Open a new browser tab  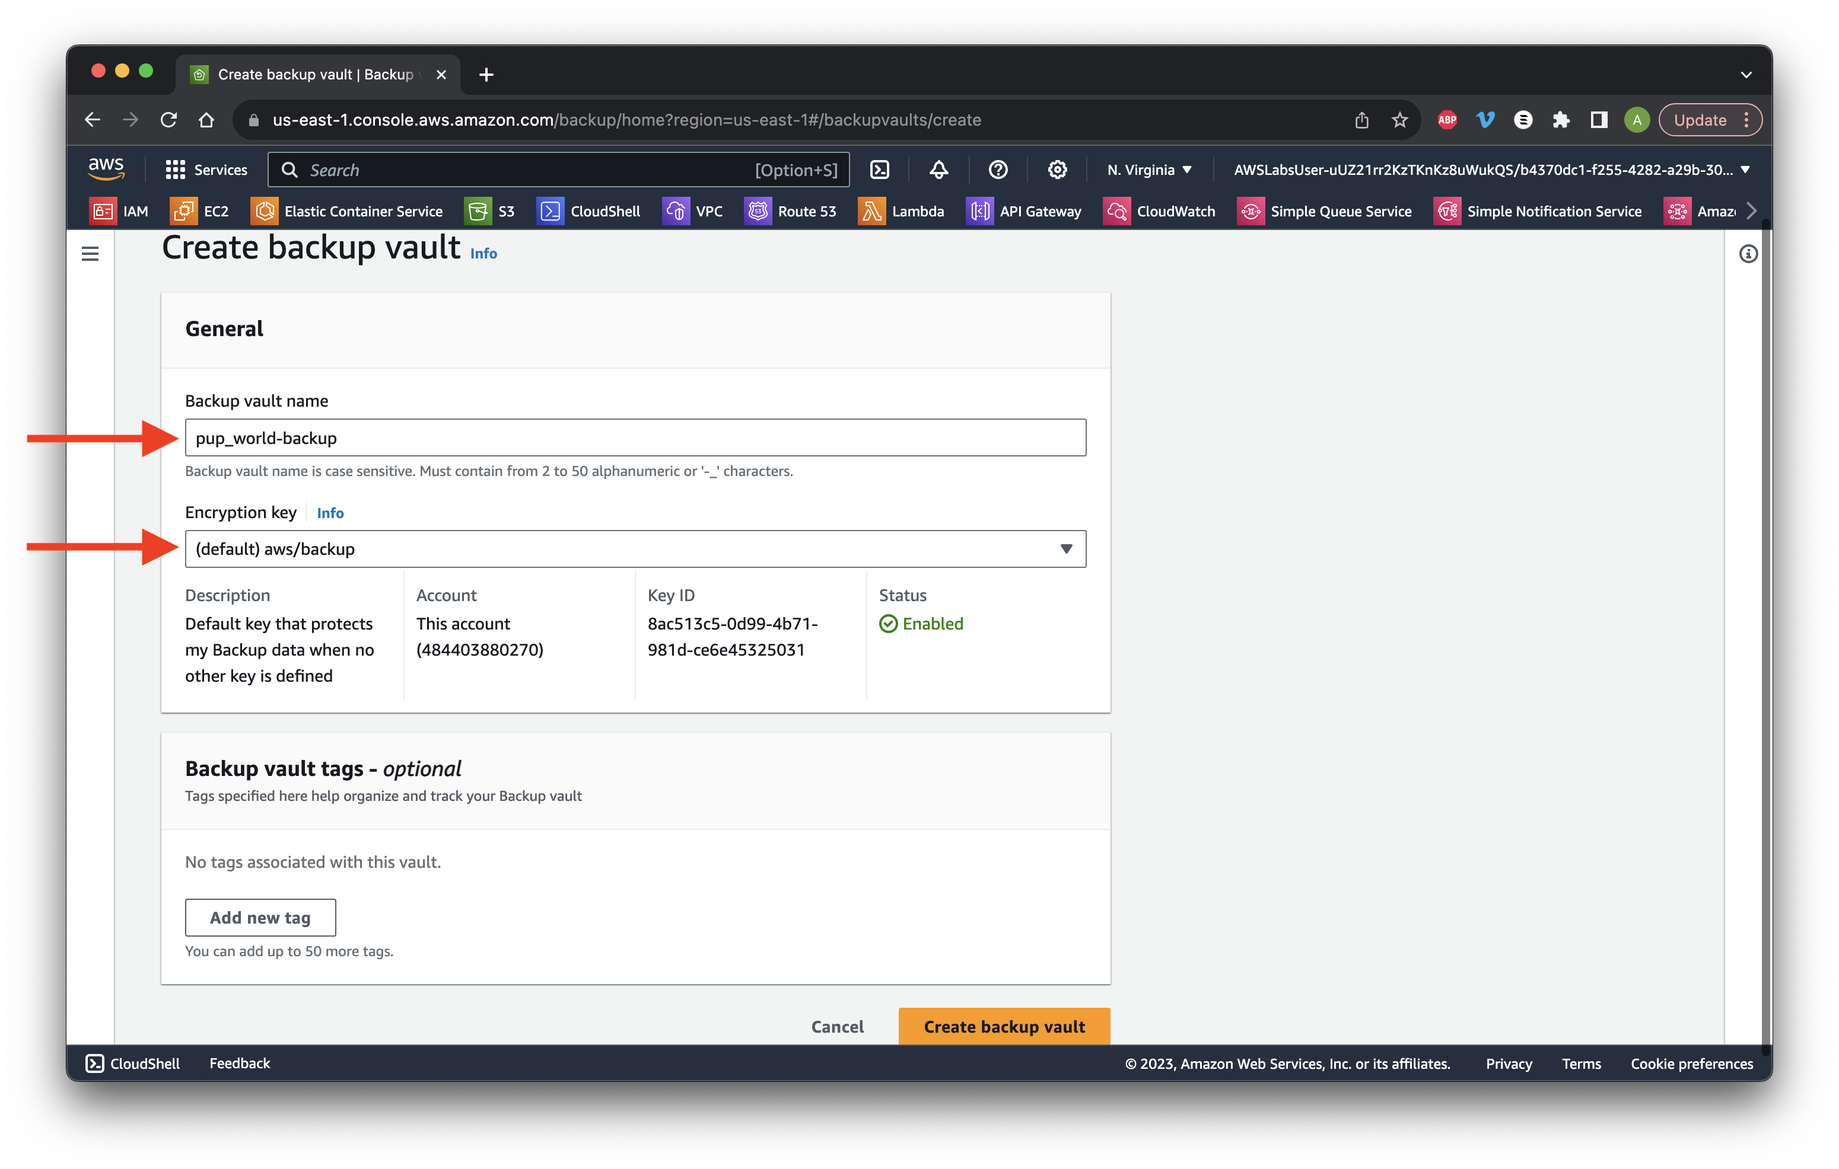pos(486,74)
